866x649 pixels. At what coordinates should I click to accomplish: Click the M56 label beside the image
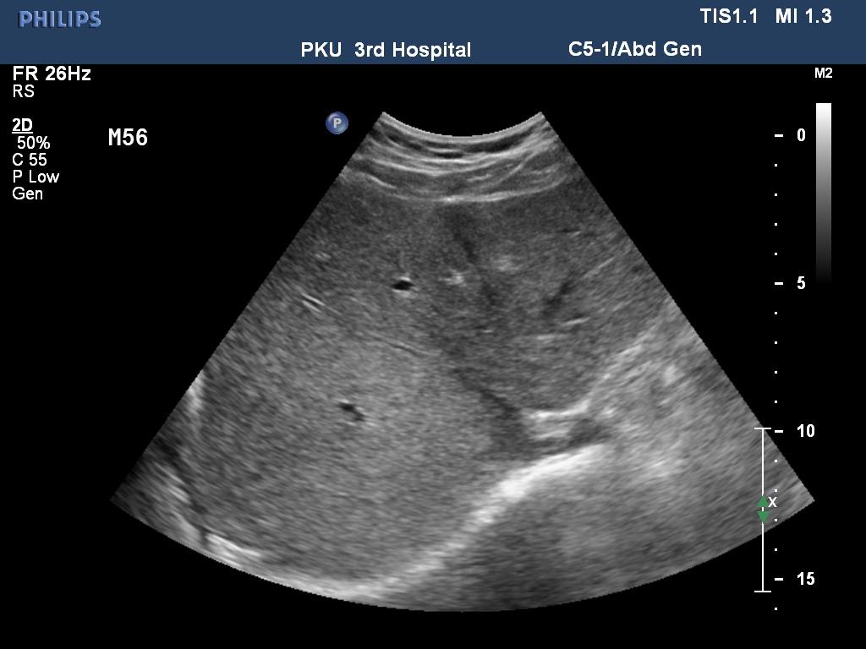coord(128,138)
